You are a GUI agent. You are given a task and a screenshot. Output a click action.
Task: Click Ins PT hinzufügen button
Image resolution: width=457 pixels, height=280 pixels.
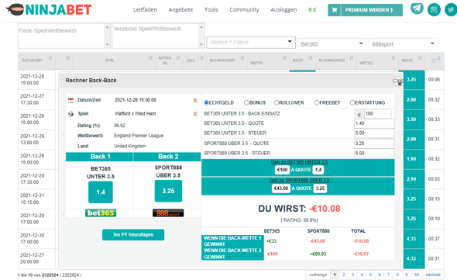click(x=133, y=235)
